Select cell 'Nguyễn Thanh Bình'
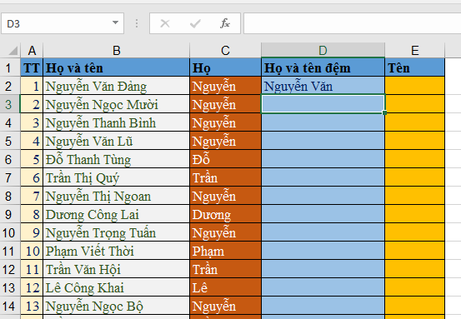Image resolution: width=461 pixels, height=319 pixels. click(117, 122)
